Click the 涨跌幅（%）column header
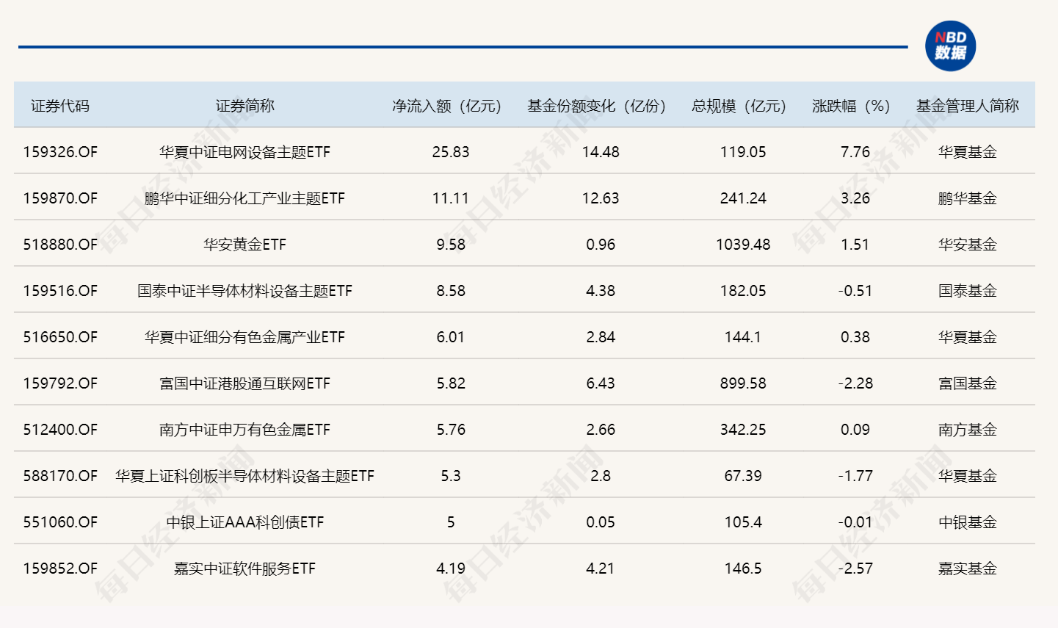This screenshot has height=628, width=1058. point(850,105)
